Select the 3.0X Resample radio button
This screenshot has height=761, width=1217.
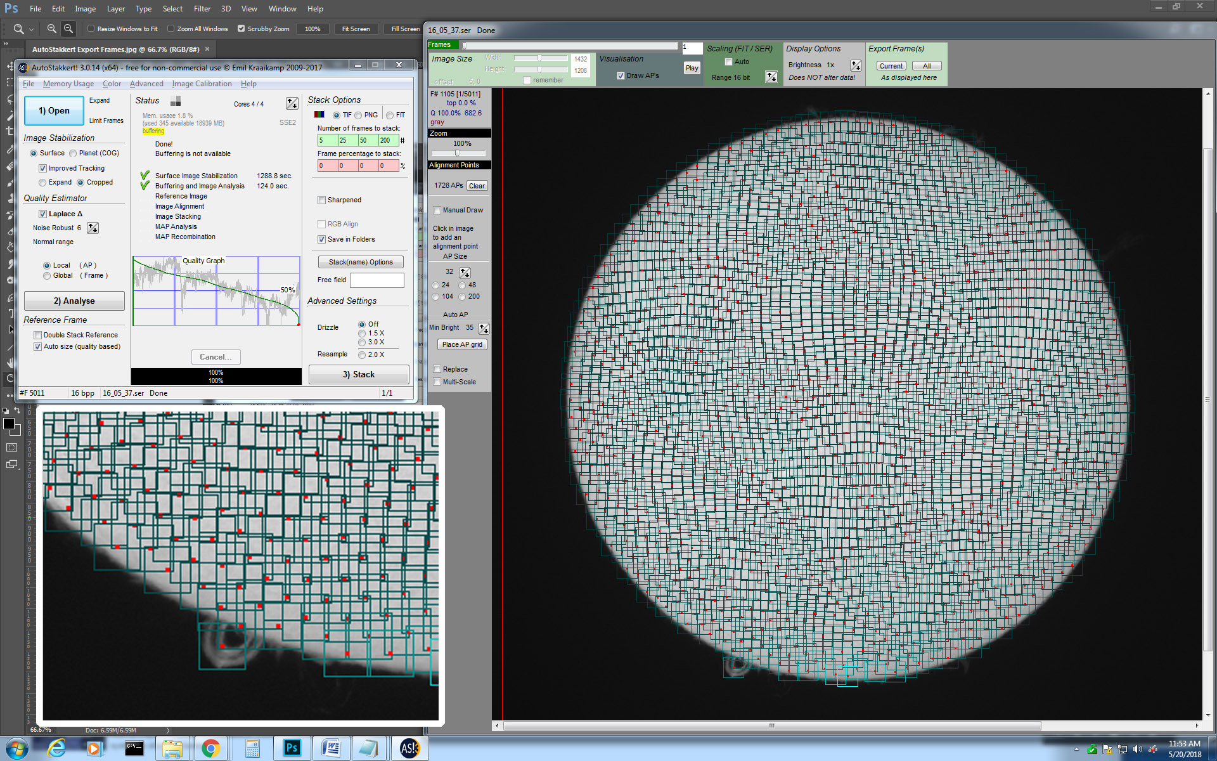[363, 342]
